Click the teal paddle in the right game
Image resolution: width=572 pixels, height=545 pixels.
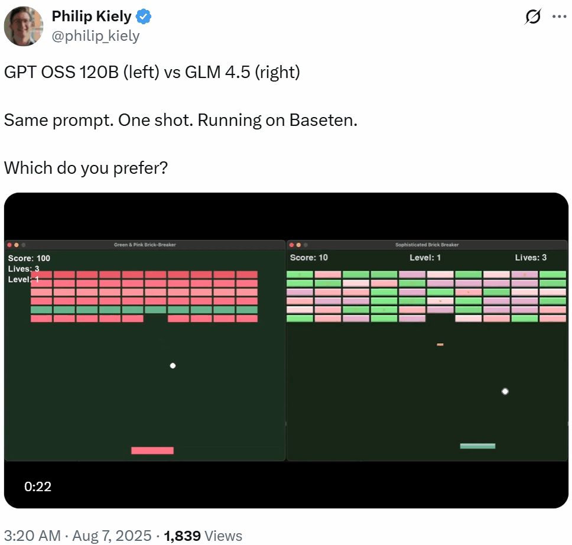pos(477,446)
